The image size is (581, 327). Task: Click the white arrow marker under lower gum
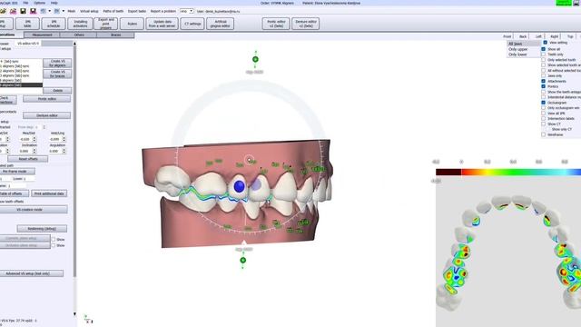[x=243, y=243]
